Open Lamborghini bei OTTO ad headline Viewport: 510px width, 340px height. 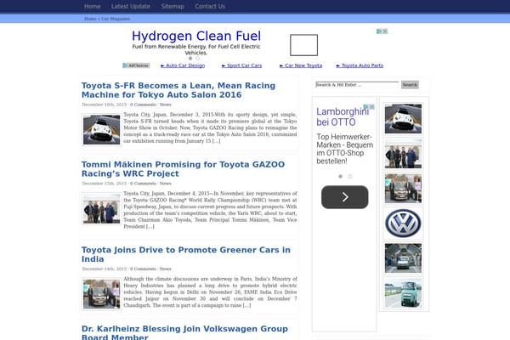pos(343,116)
